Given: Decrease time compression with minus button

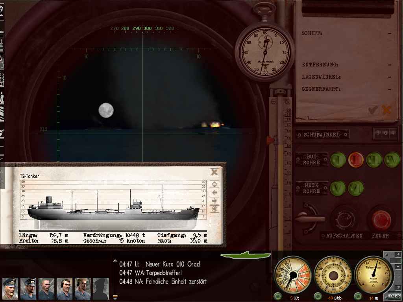Looking at the screenshot, I should pos(398,267).
